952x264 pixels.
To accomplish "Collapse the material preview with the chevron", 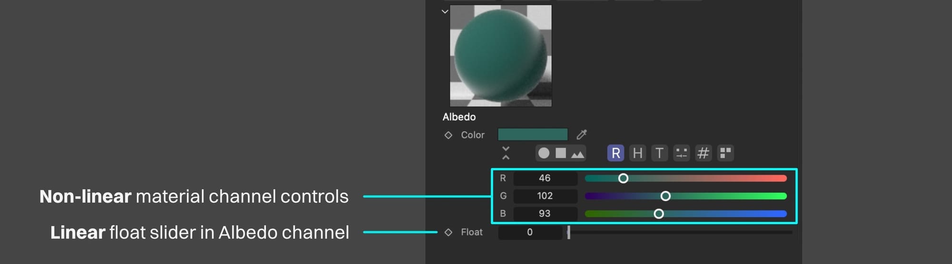I will pos(445,11).
